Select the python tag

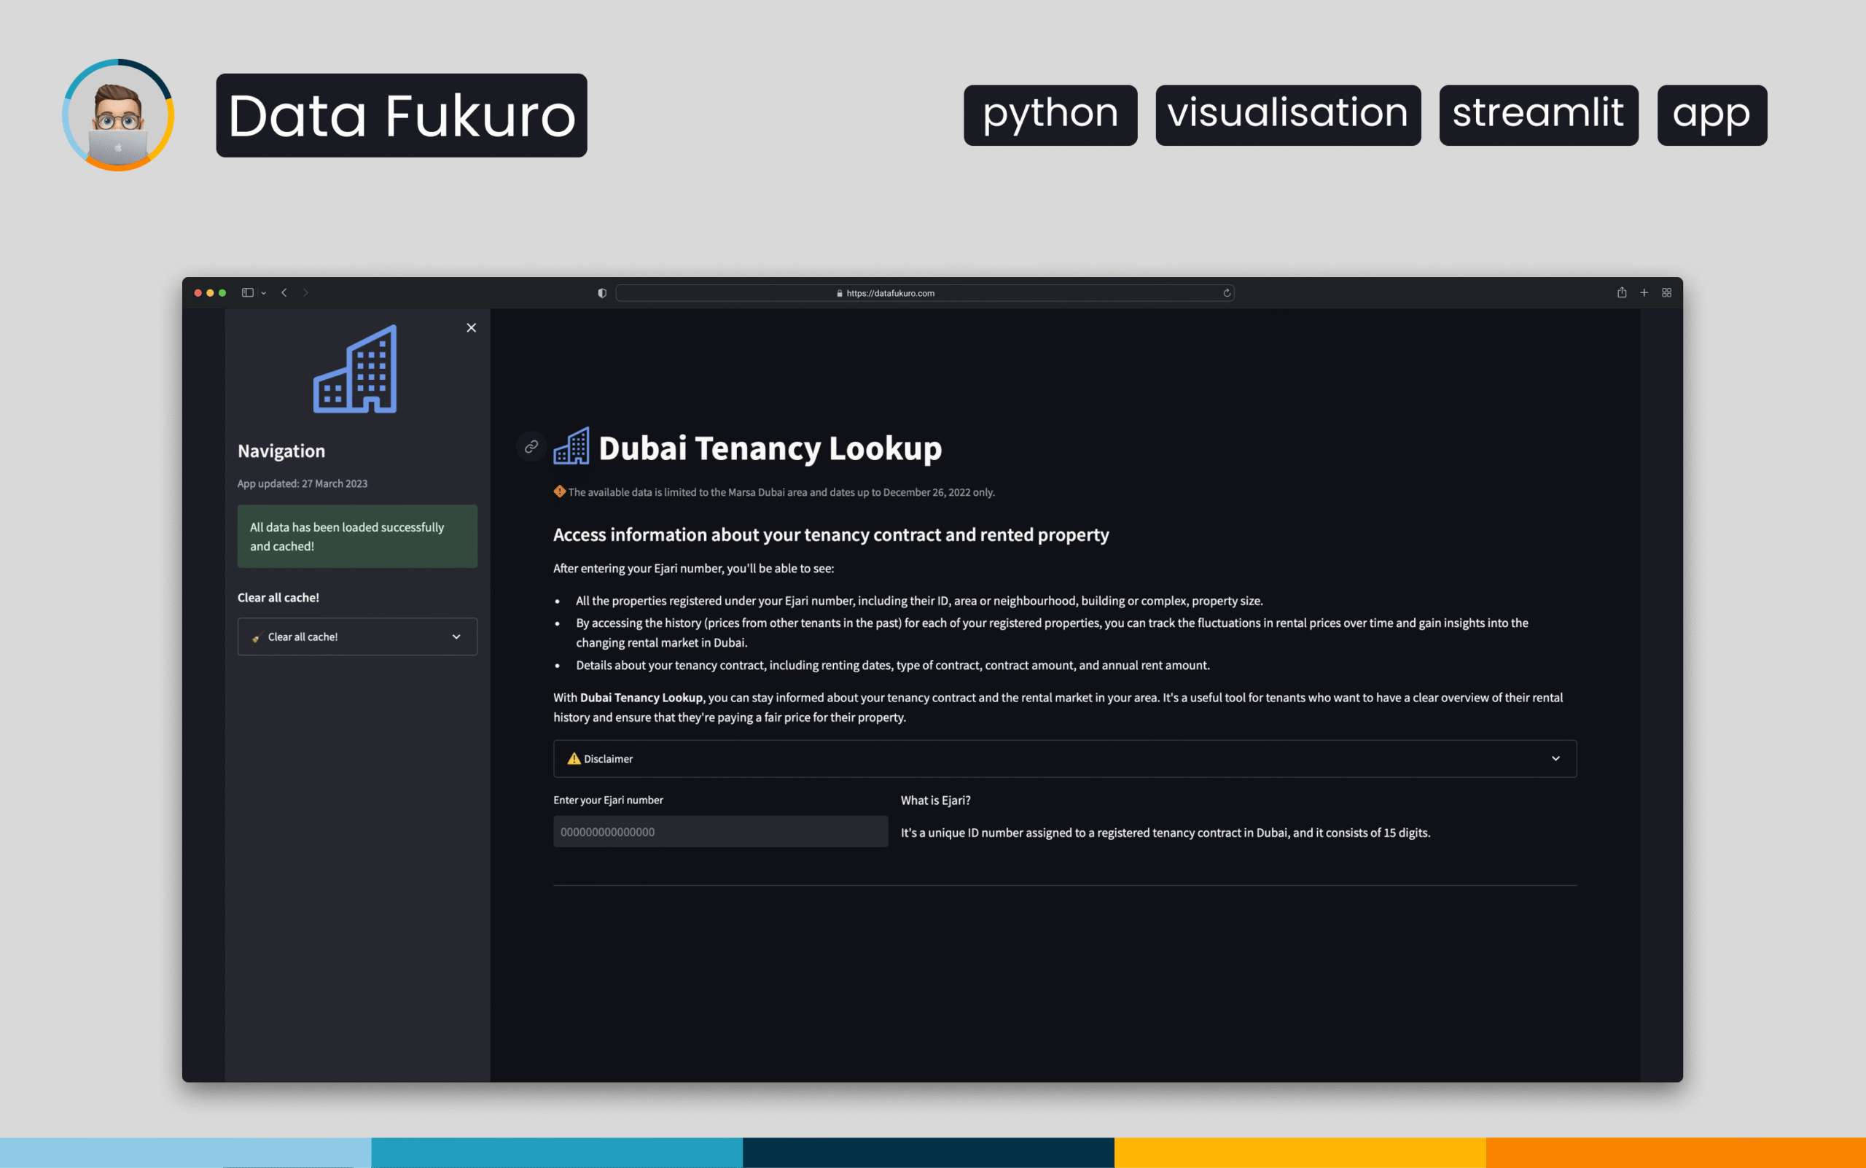[1050, 114]
